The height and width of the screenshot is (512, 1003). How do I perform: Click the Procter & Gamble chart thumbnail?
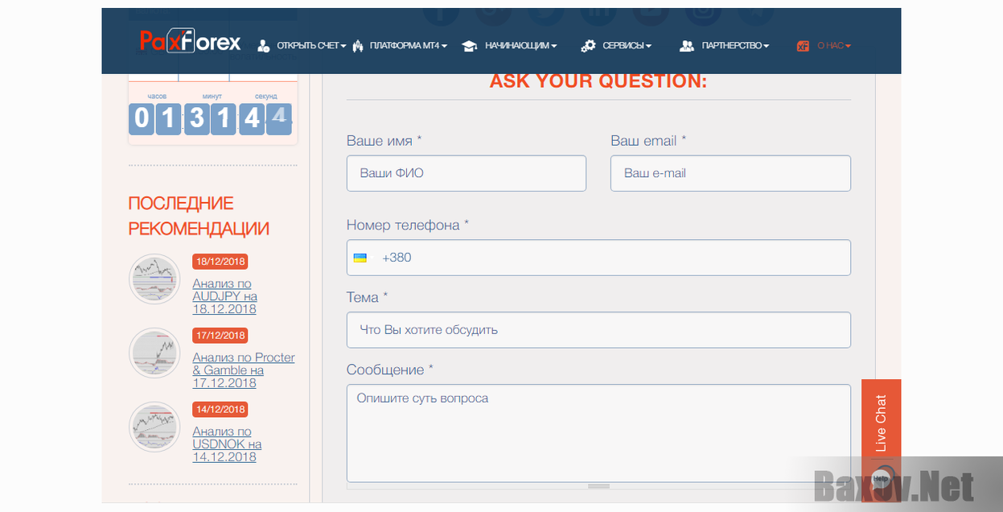(154, 353)
